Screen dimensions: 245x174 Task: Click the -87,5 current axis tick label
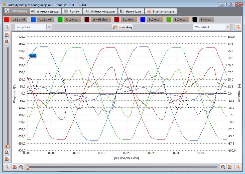pyautogui.click(x=231, y=143)
